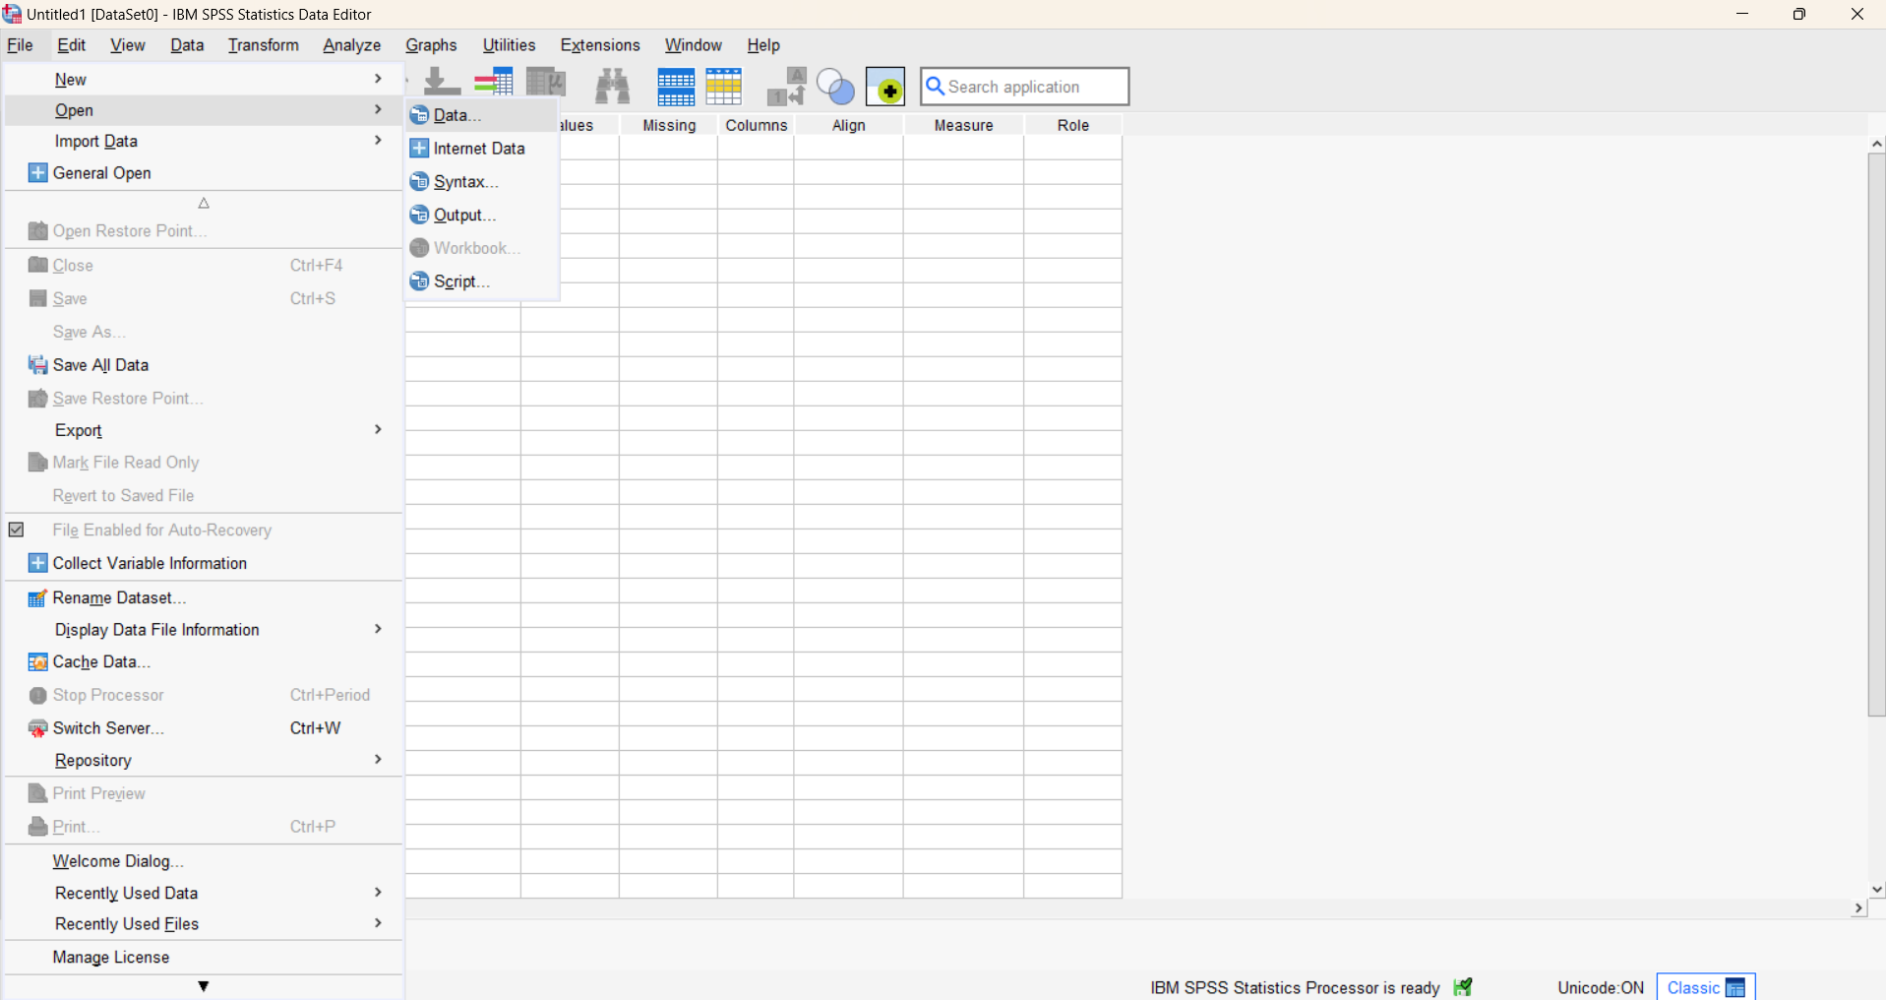Click the Select Cases yellow grid icon

coord(724,87)
